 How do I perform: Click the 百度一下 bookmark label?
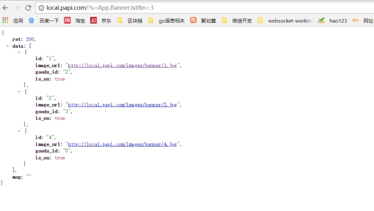(x=49, y=21)
